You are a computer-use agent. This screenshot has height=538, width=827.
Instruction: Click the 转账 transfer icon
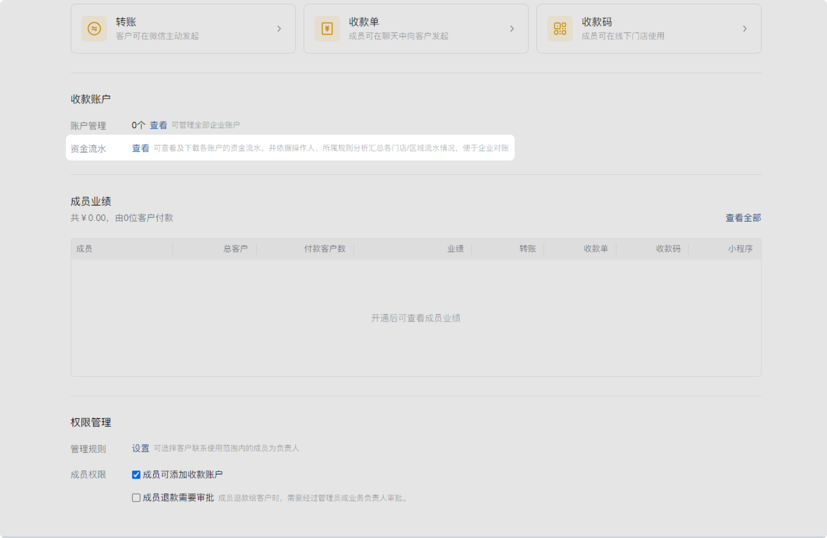pos(94,29)
